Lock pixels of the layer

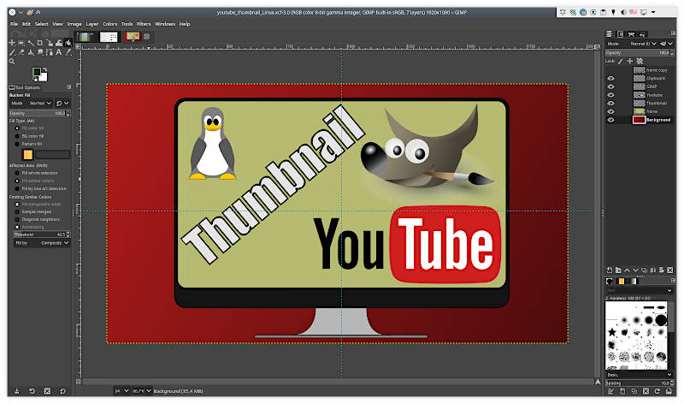[x=621, y=61]
